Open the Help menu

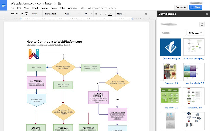click(x=82, y=8)
